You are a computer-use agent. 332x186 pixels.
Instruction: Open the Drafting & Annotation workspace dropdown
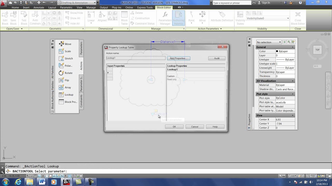pyautogui.click(x=94, y=3)
